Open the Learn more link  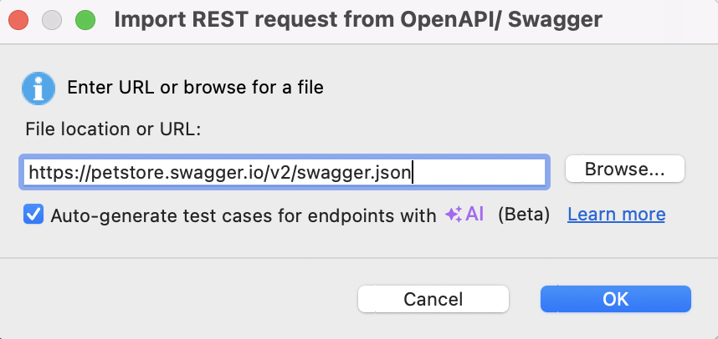[616, 215]
